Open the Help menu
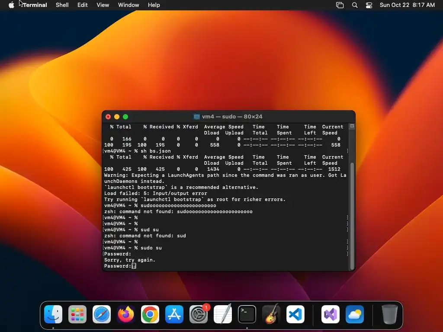 click(x=154, y=5)
